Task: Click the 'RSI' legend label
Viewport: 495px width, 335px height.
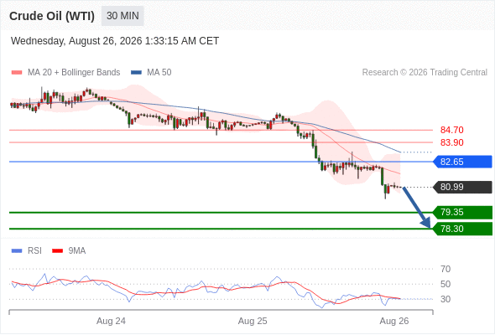Action: point(34,251)
